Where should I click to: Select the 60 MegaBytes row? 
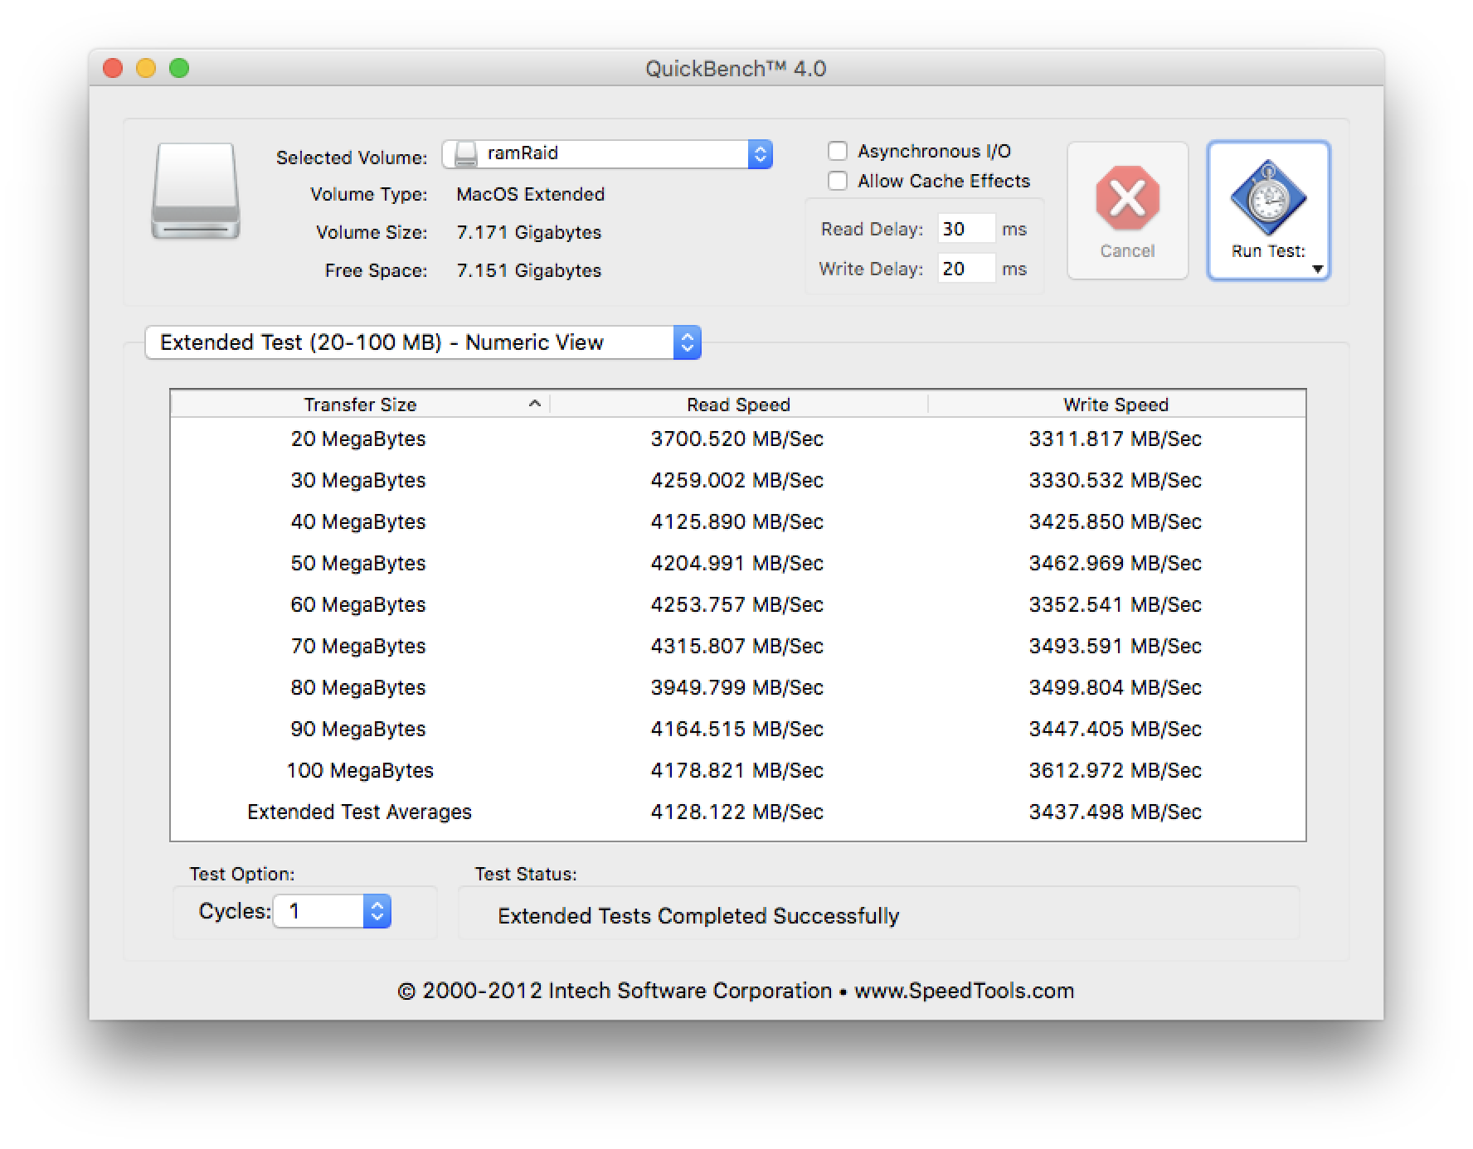tap(738, 604)
